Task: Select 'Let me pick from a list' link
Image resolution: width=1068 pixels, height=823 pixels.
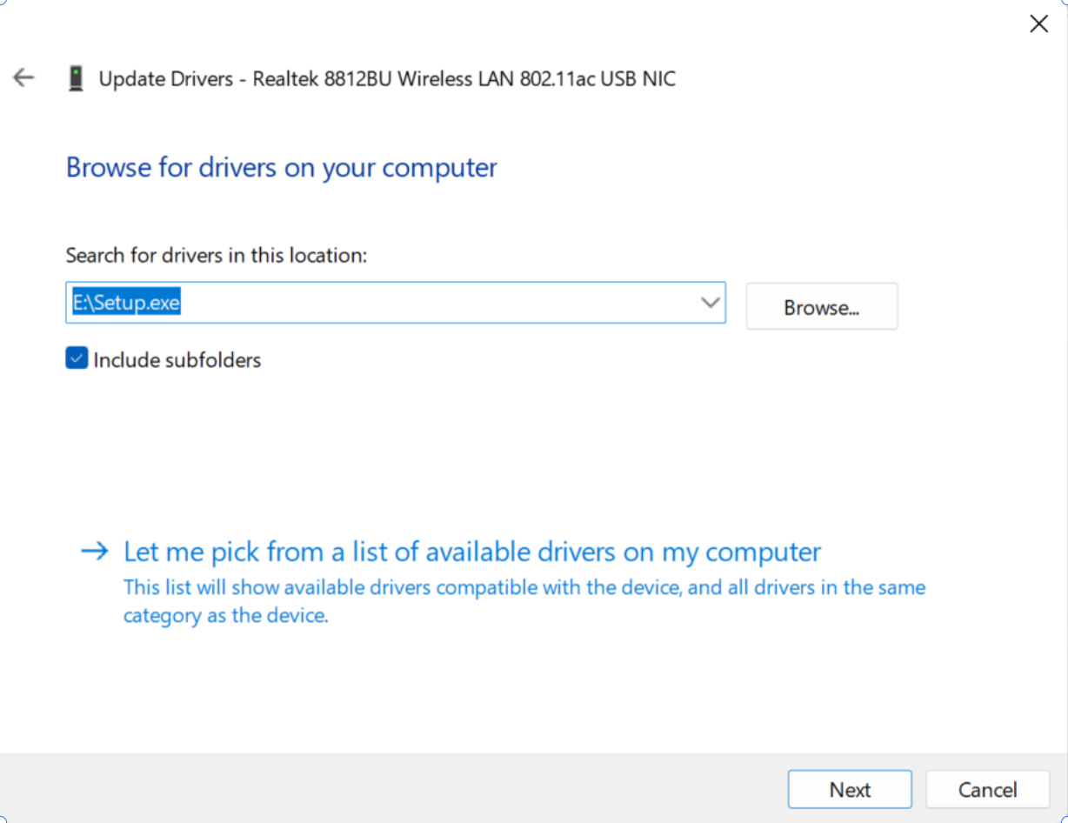Action: tap(471, 552)
